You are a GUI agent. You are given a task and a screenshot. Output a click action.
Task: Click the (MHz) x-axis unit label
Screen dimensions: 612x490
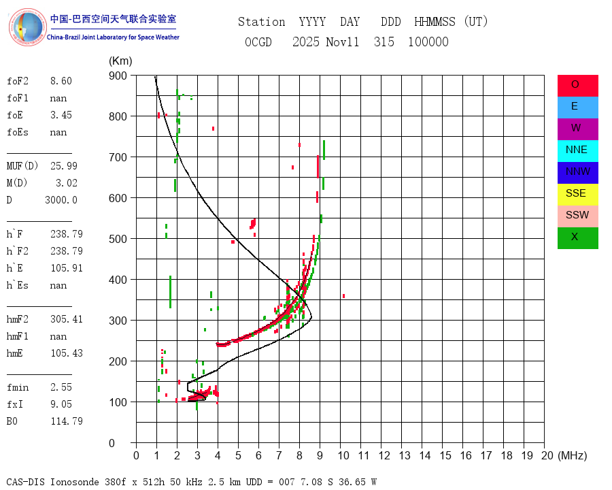tap(573, 455)
